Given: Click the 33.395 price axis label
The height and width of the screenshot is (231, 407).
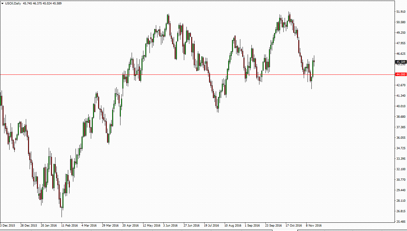Looking at the screenshot, I should click(x=401, y=159).
